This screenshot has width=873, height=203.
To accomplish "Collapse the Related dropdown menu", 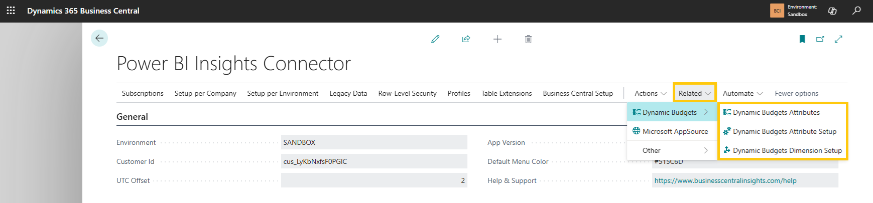I will [694, 93].
